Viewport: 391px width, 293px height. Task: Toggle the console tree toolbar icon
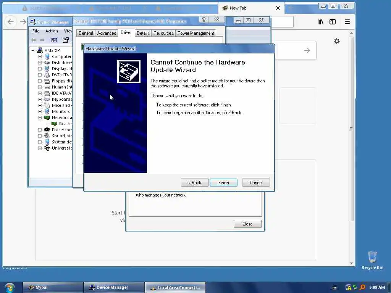click(x=54, y=40)
